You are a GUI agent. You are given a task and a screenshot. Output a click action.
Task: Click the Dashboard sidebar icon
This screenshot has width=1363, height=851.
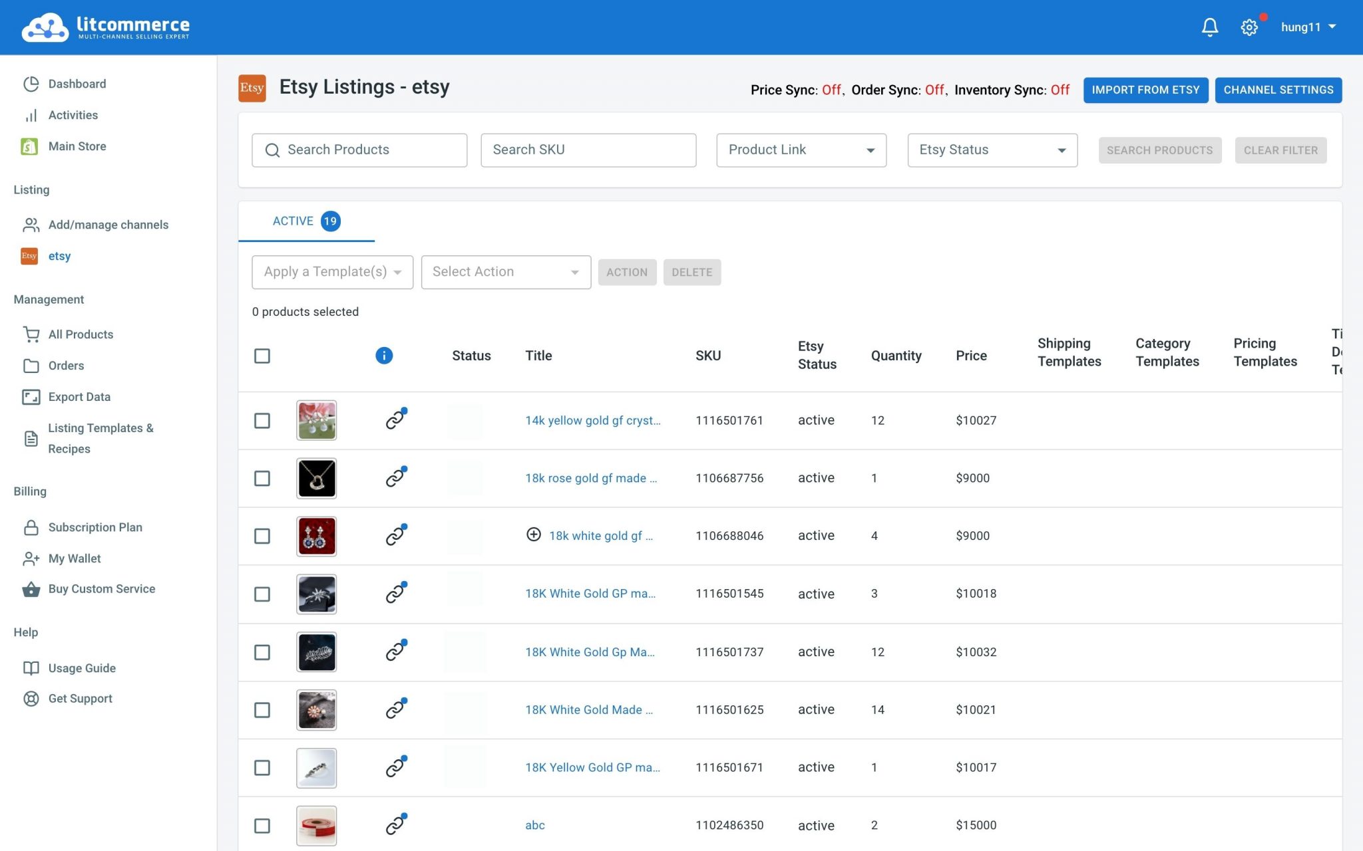pos(31,84)
